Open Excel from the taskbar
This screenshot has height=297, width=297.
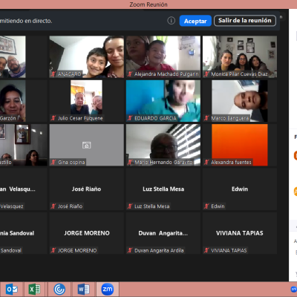34,289
